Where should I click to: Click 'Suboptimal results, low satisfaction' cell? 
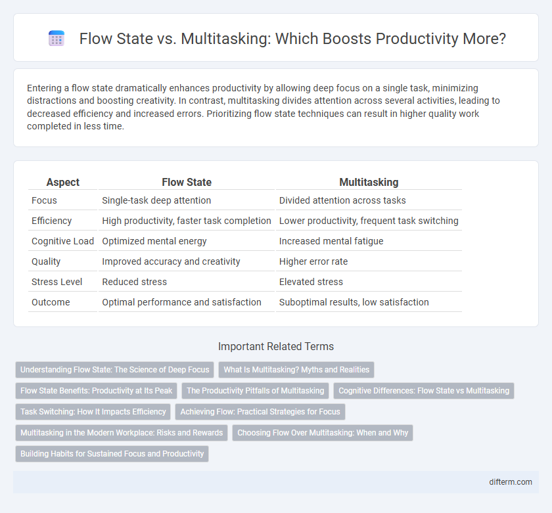pyautogui.click(x=354, y=302)
